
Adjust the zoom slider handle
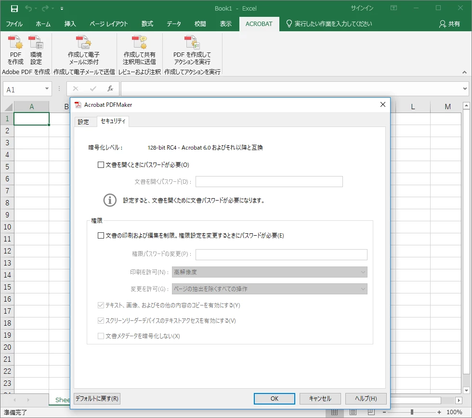coord(412,412)
